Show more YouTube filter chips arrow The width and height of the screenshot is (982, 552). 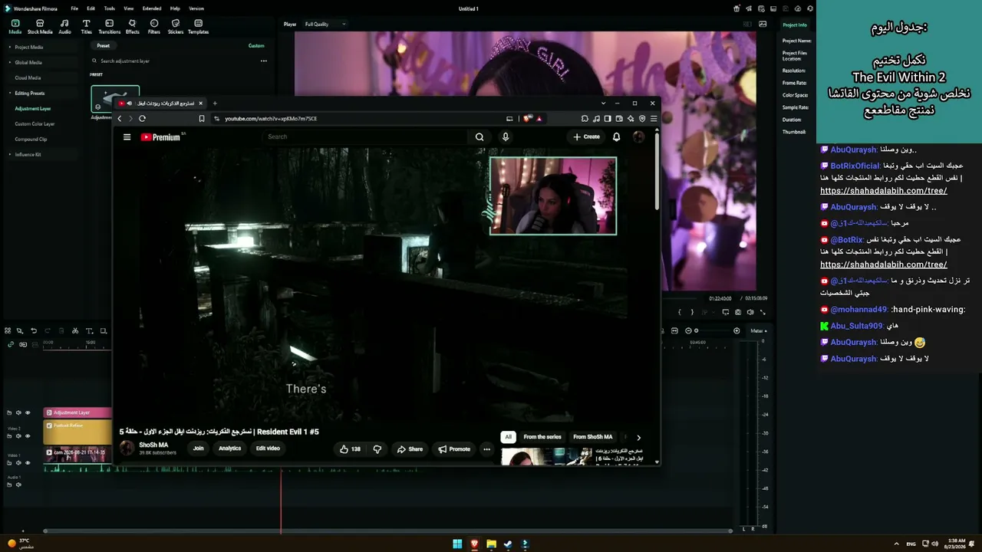click(x=638, y=437)
